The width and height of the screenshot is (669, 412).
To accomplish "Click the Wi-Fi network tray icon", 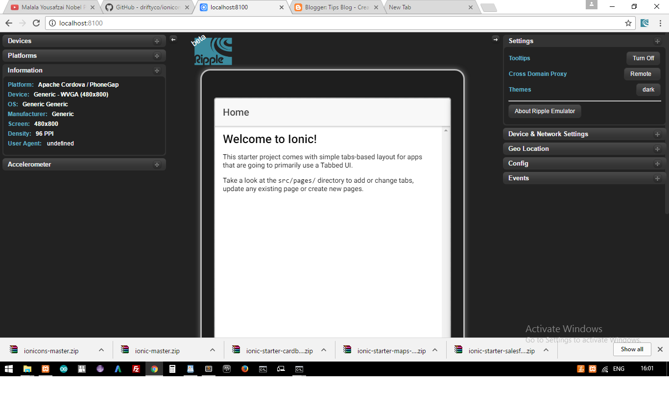I will 605,369.
